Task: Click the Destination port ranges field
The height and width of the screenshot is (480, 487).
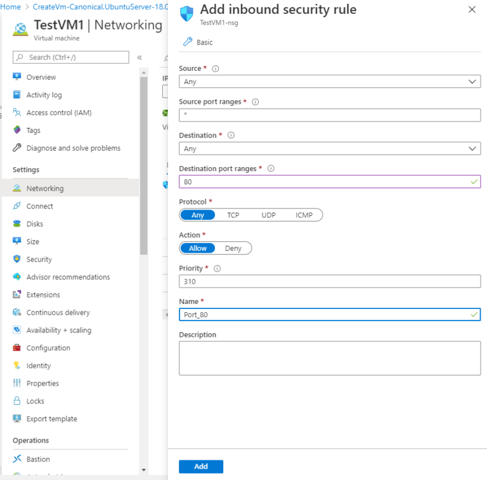Action: (330, 182)
